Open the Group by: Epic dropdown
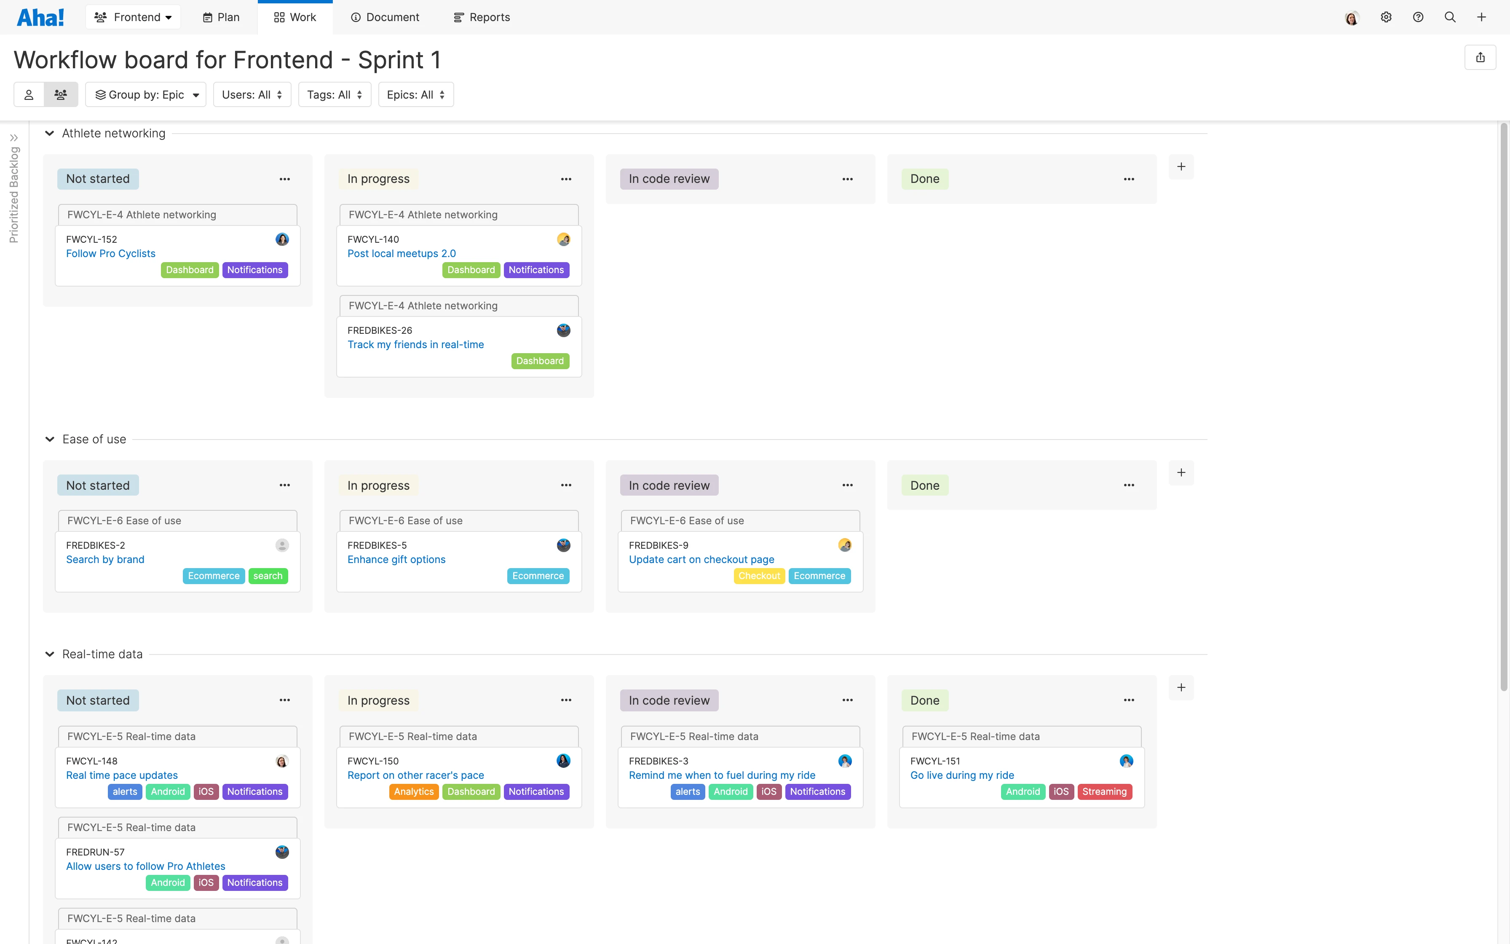The image size is (1510, 944). 146,95
